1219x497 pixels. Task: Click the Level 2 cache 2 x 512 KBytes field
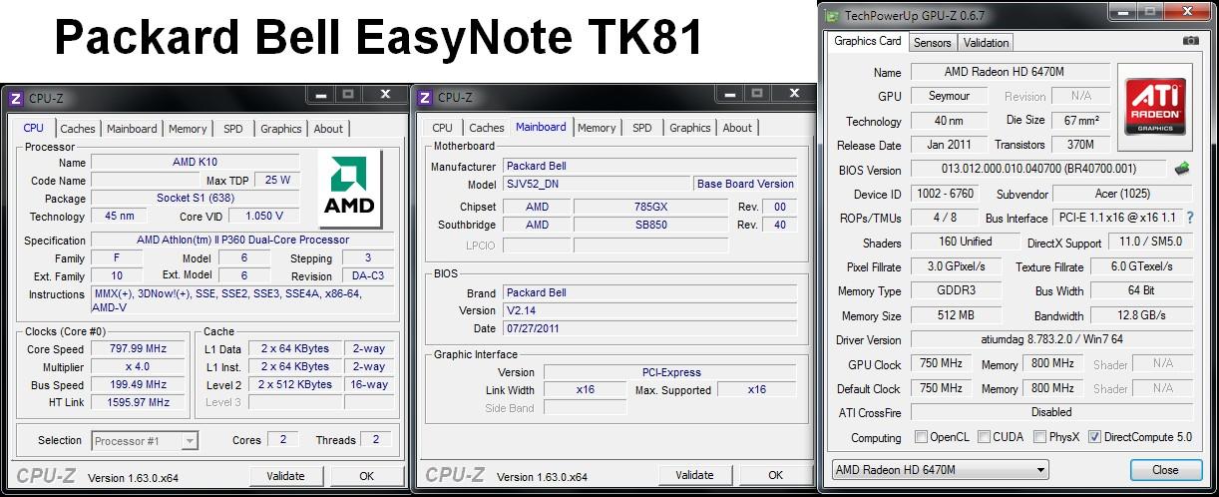tap(295, 385)
